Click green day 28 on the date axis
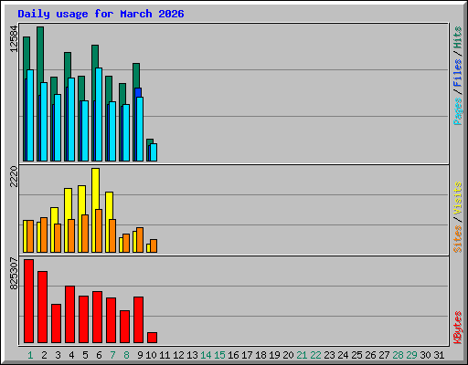Viewport: 468px width, 365px height. pyautogui.click(x=398, y=355)
